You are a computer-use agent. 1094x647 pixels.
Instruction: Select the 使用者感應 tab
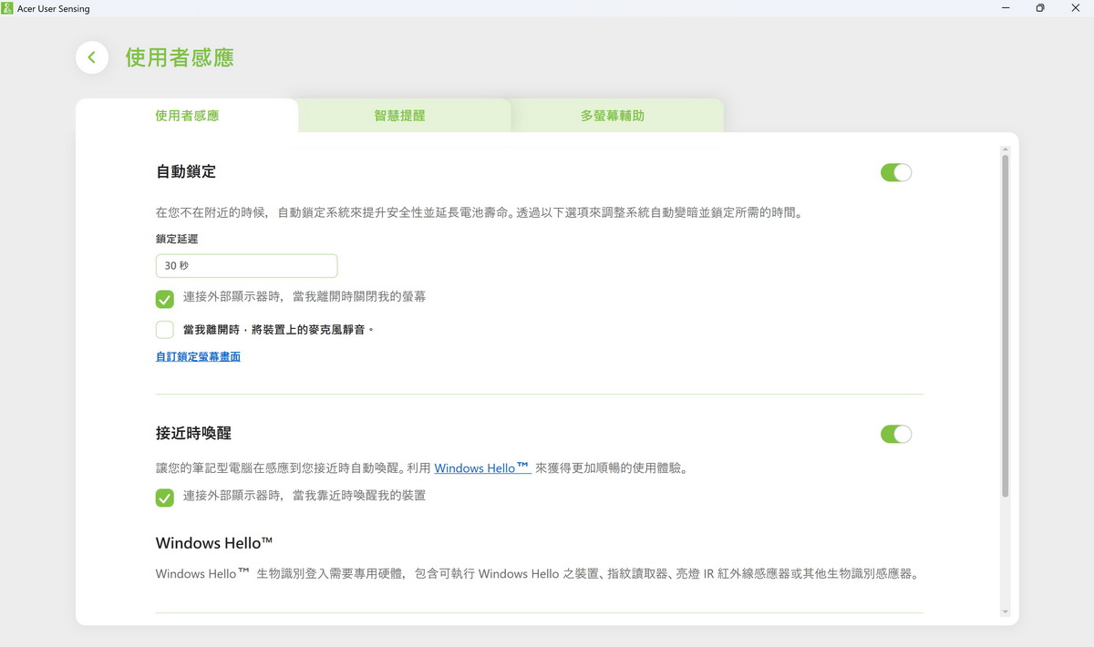click(187, 116)
